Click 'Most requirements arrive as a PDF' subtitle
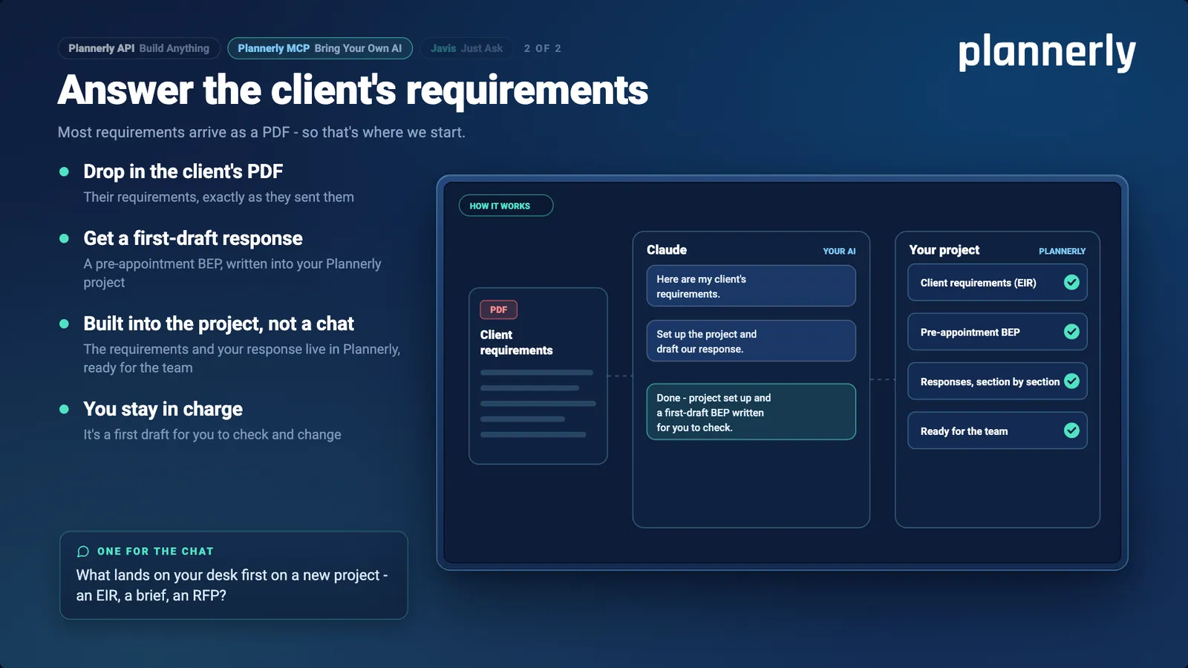This screenshot has width=1188, height=668. click(261, 132)
